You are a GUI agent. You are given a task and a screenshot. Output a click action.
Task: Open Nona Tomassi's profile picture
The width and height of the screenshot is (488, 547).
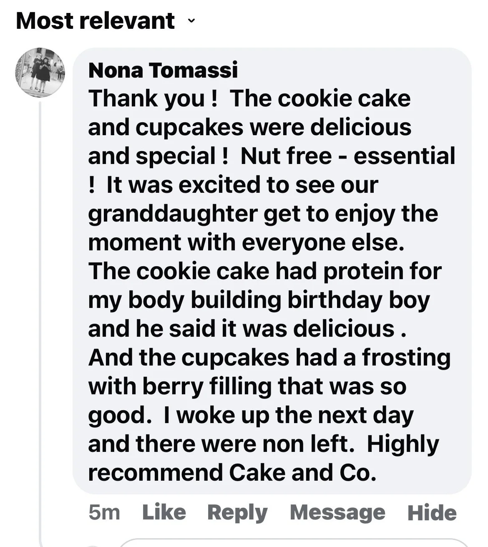pyautogui.click(x=40, y=72)
